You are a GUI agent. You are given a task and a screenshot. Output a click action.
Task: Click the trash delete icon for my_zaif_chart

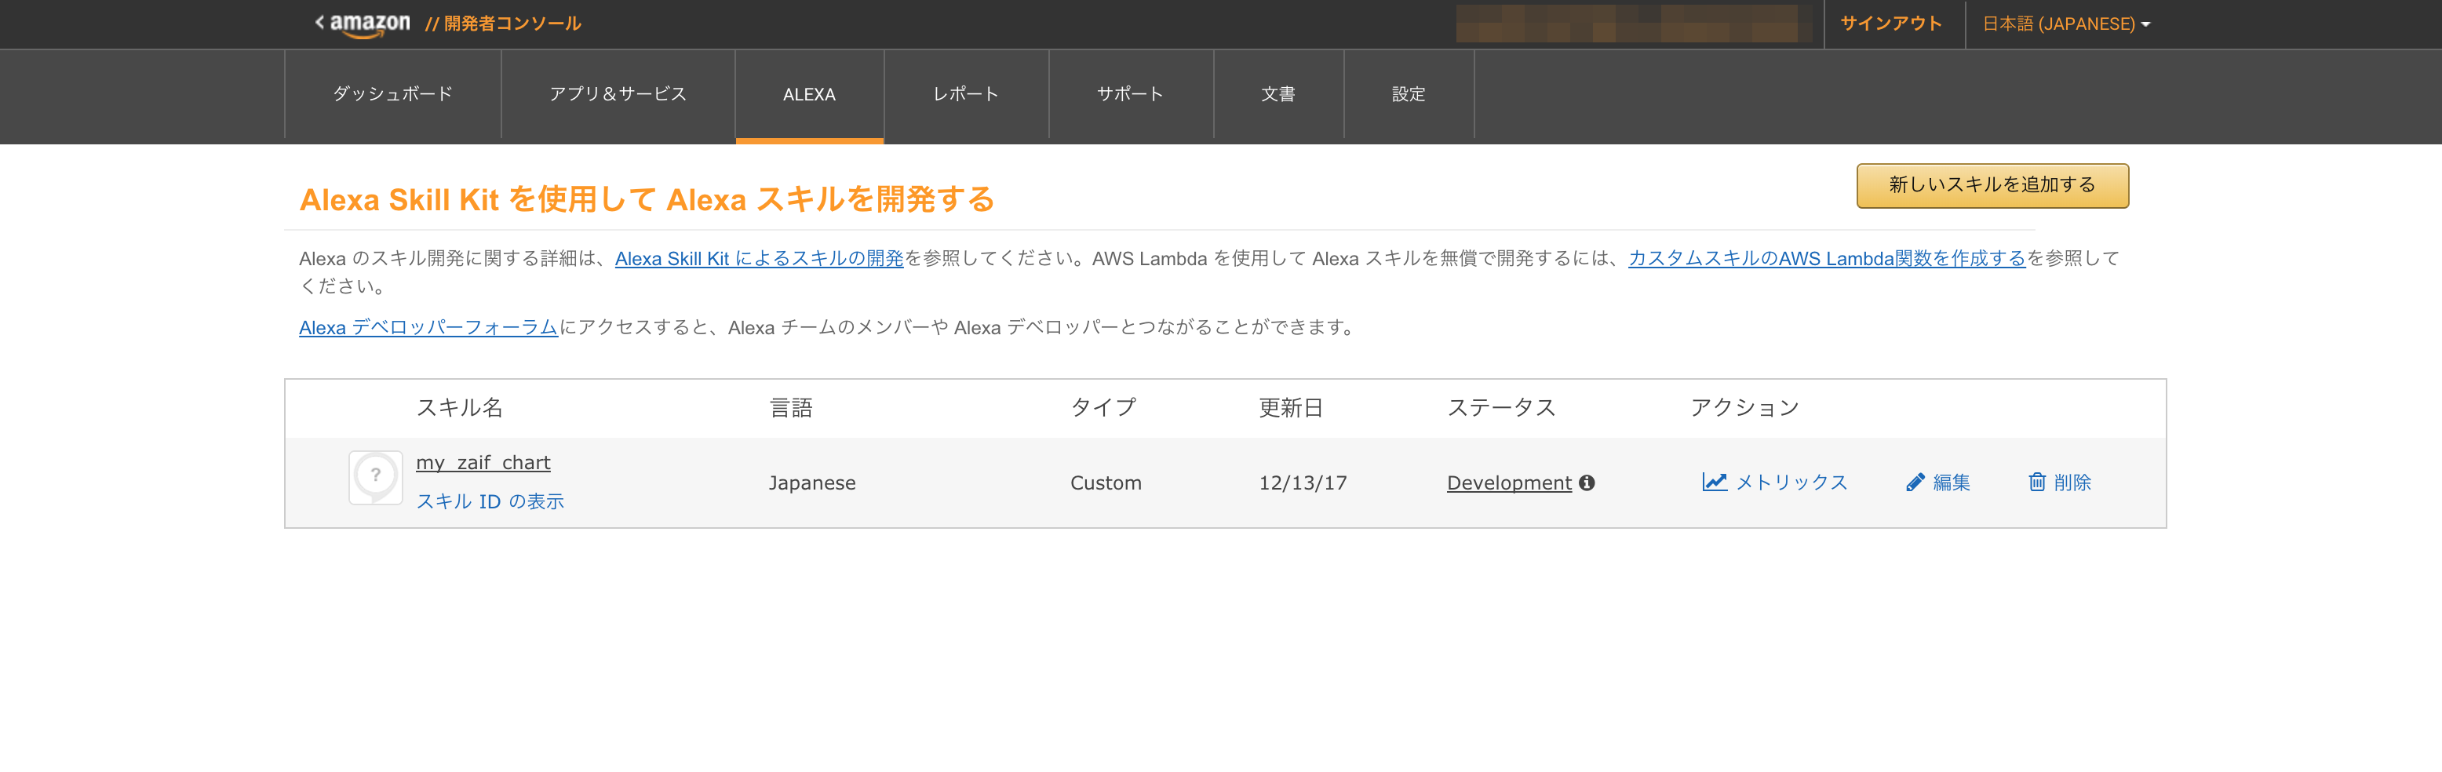click(2036, 482)
